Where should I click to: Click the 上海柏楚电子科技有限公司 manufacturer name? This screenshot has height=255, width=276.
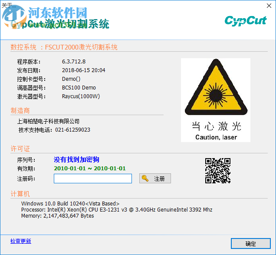coord(48,121)
